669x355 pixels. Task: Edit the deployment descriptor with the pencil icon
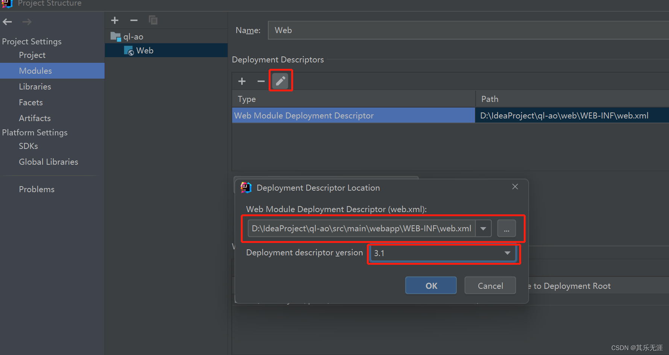280,81
